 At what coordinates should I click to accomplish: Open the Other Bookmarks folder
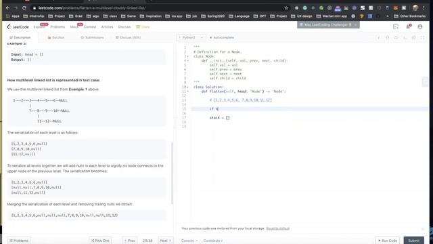(x=409, y=16)
